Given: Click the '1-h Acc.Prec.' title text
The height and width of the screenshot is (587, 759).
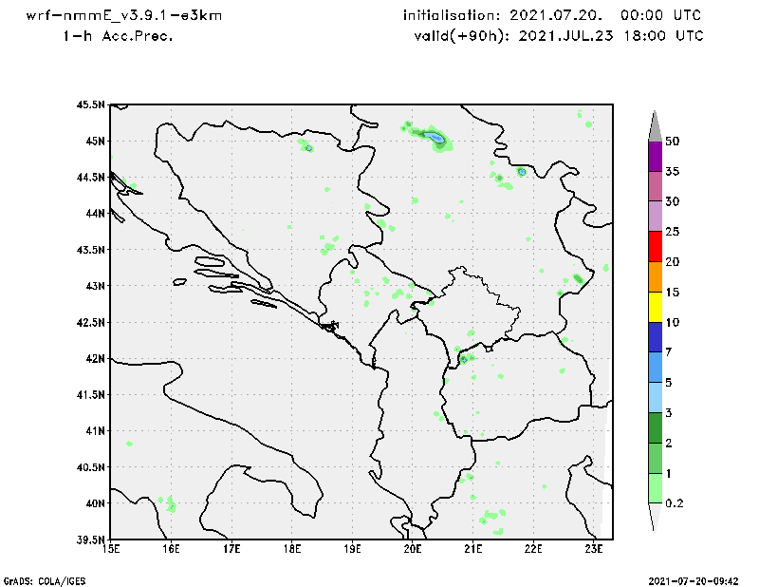Looking at the screenshot, I should (x=118, y=36).
